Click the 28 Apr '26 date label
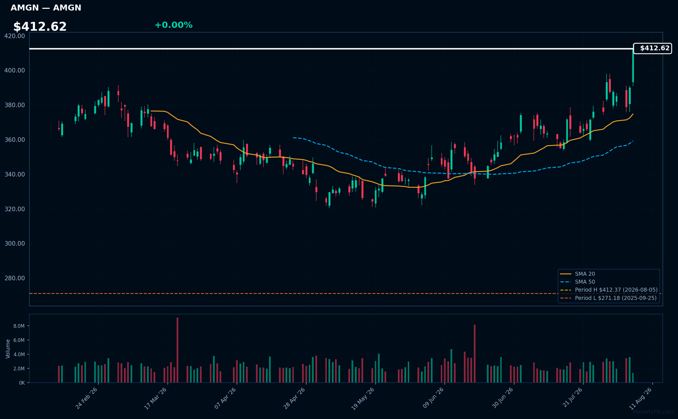Image resolution: width=678 pixels, height=419 pixels. pos(294,398)
